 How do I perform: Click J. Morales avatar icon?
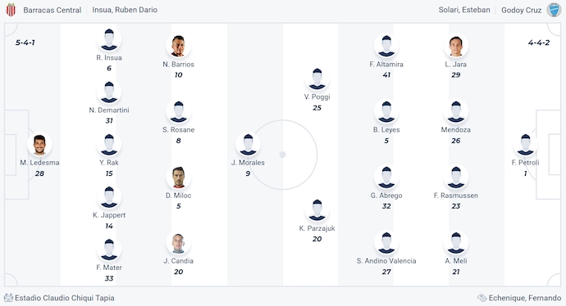point(248,144)
